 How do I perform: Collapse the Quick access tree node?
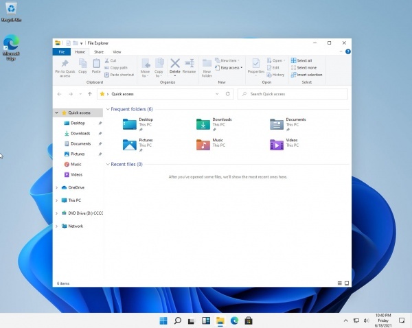point(56,113)
